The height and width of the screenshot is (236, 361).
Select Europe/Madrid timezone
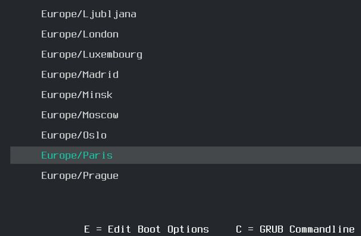tap(80, 75)
